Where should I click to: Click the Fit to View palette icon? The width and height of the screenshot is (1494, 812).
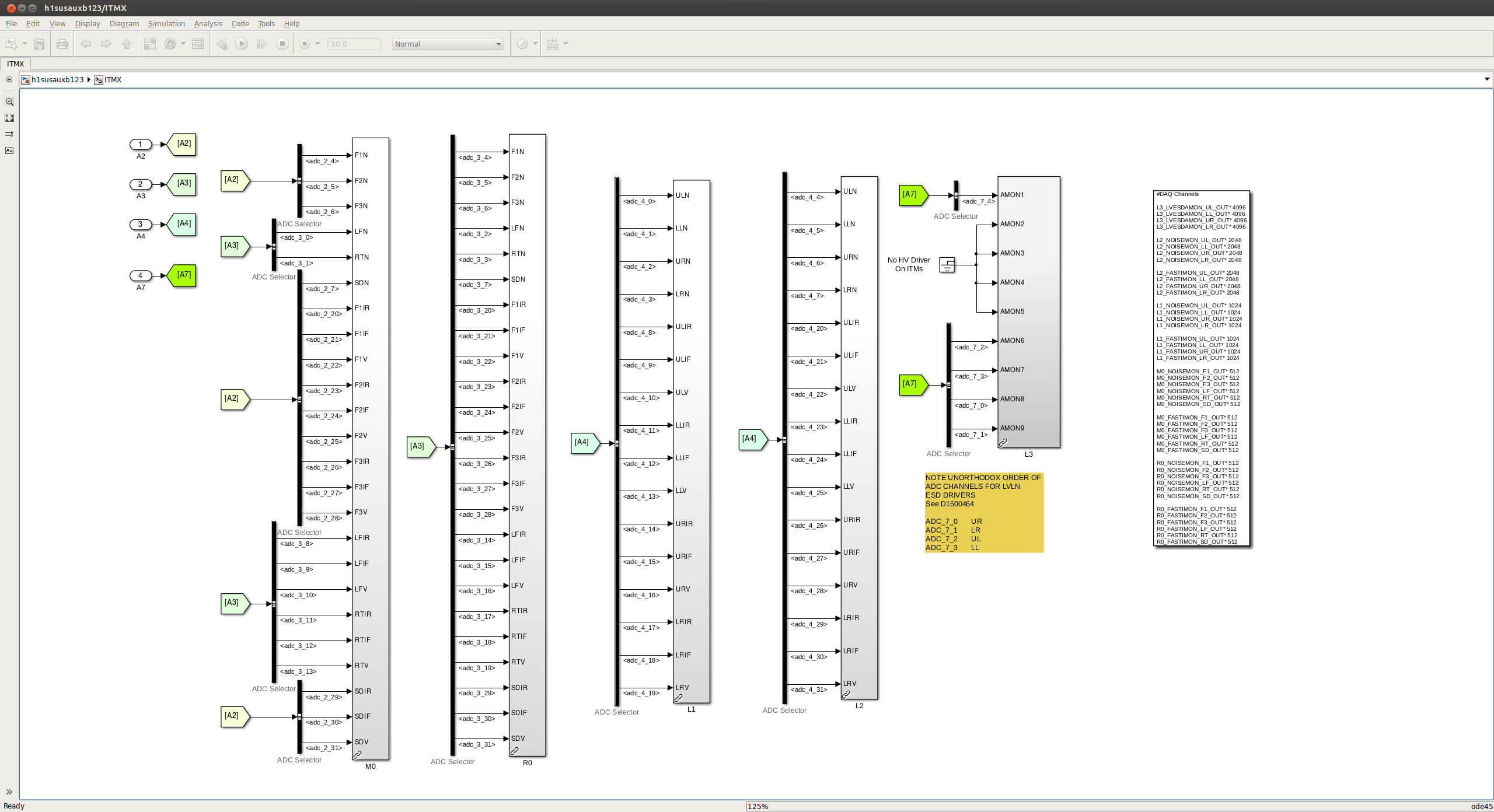pyautogui.click(x=9, y=118)
